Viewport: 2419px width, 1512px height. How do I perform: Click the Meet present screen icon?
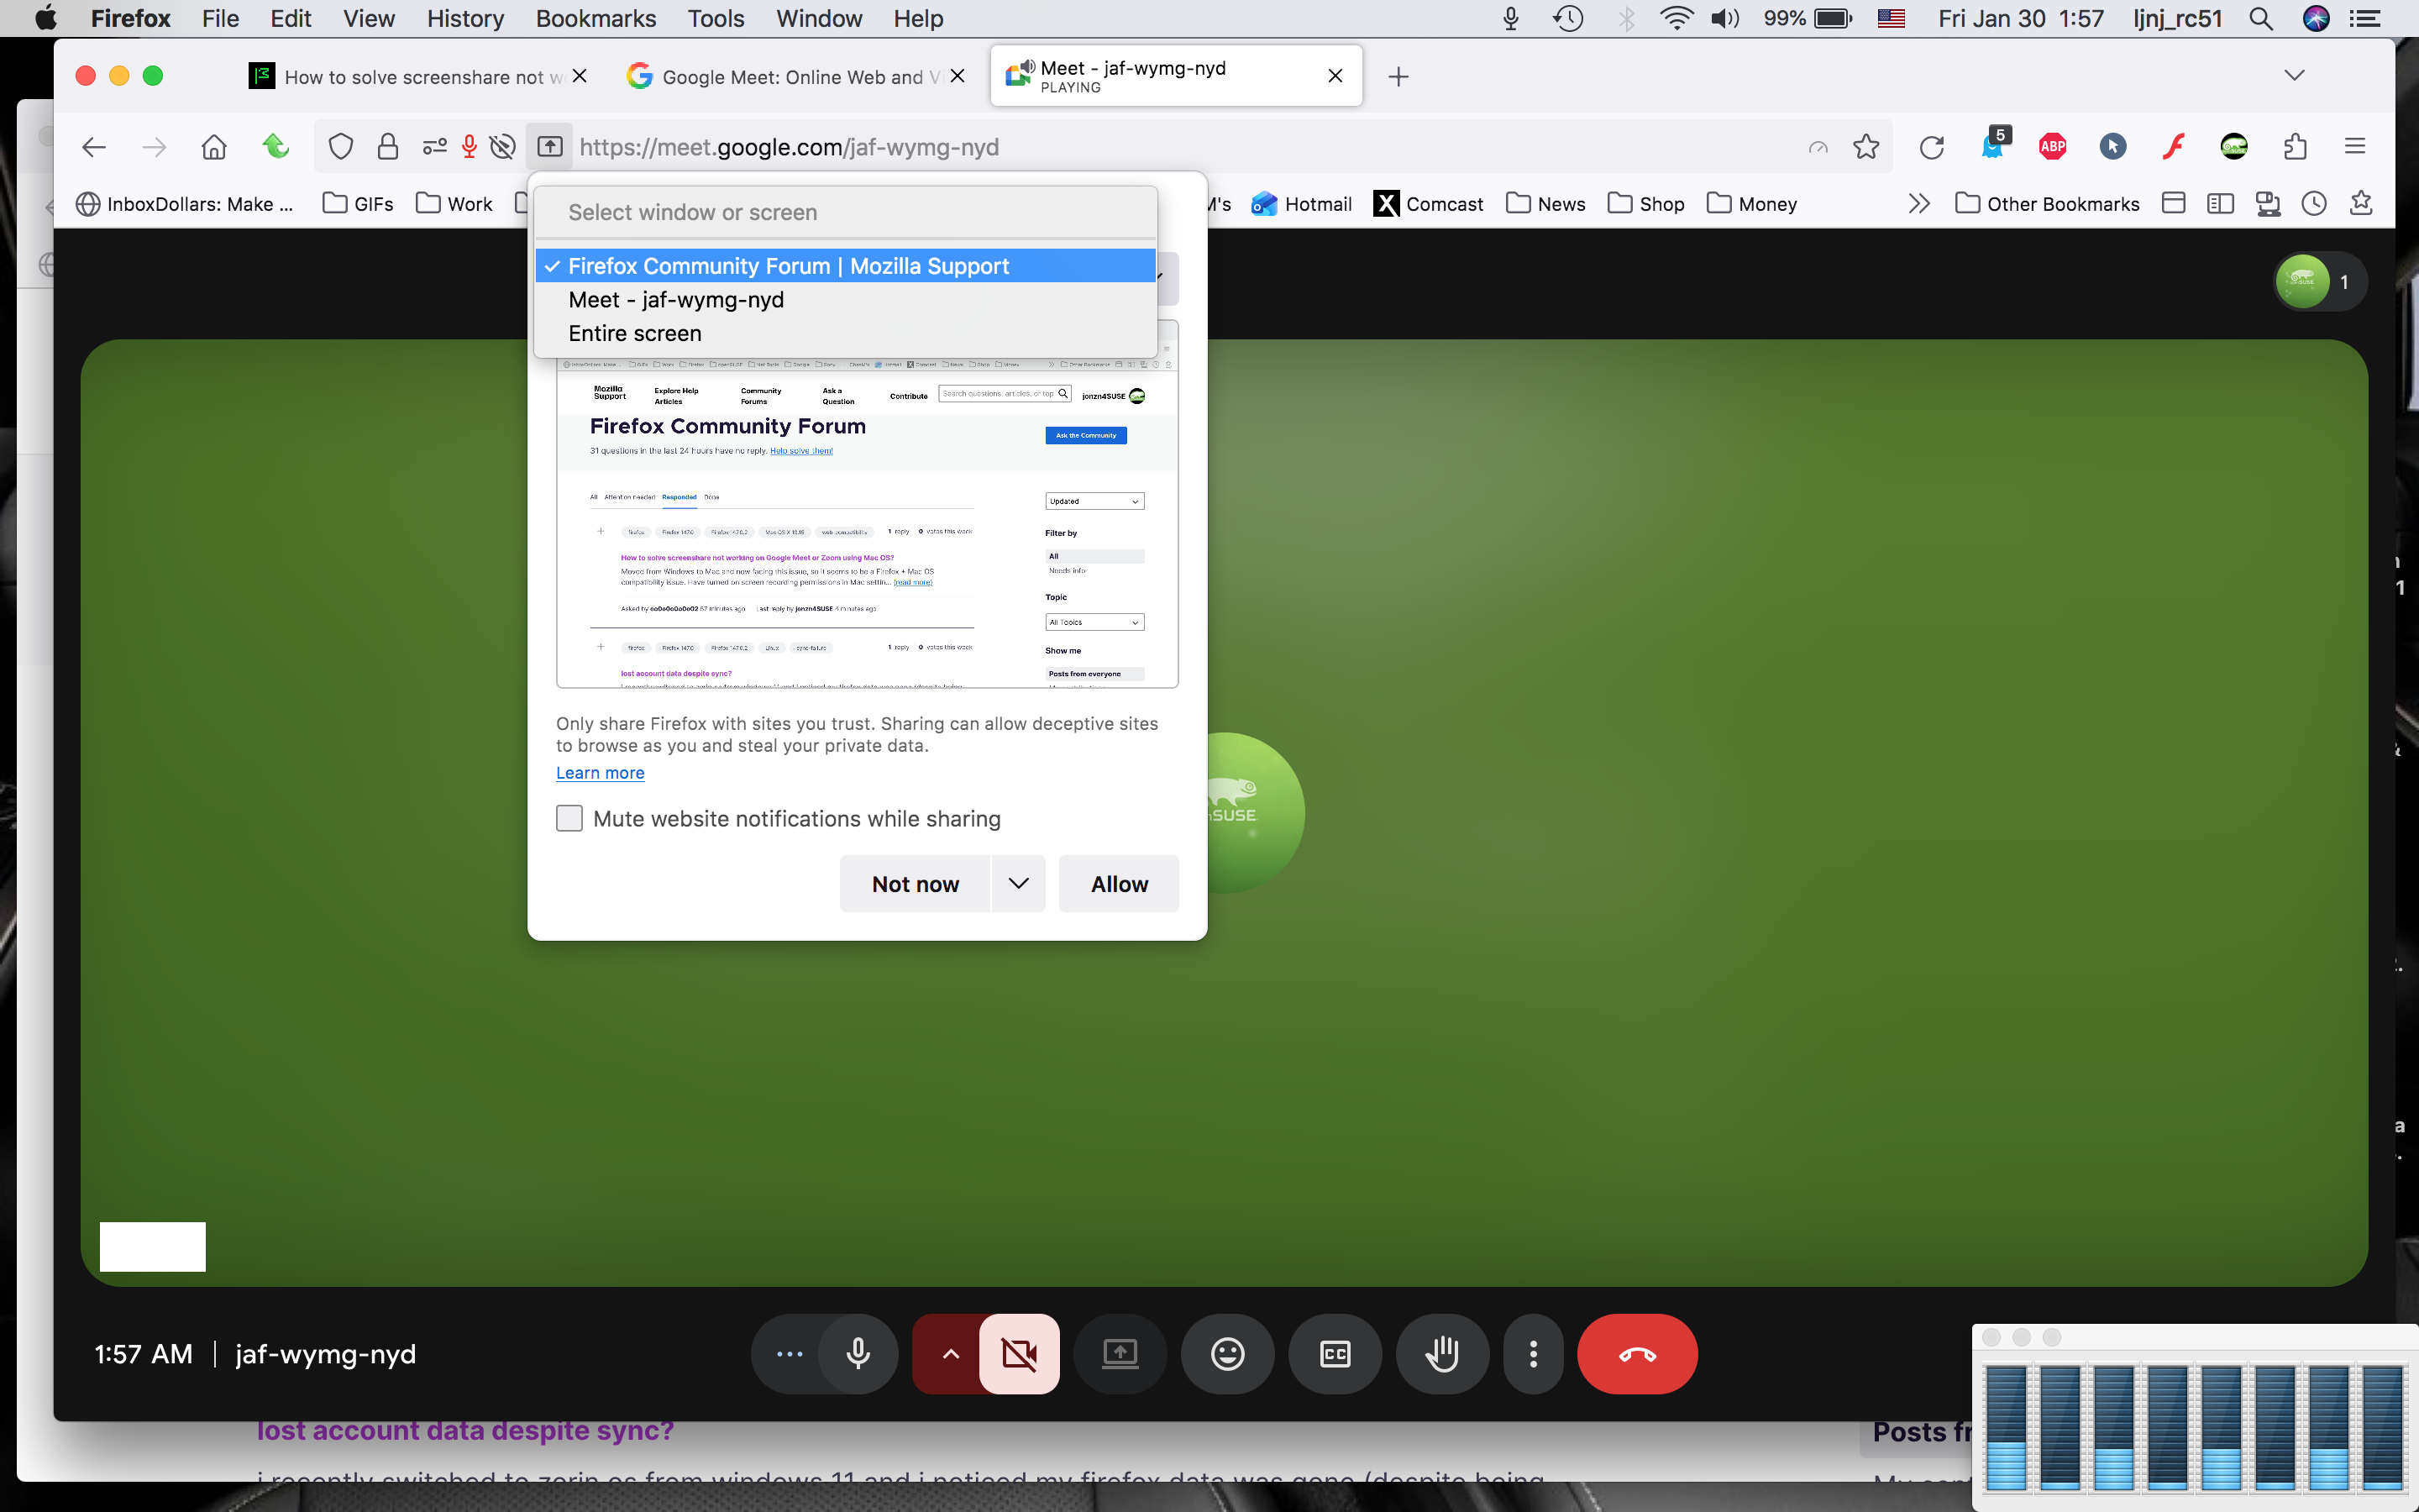(x=1120, y=1354)
